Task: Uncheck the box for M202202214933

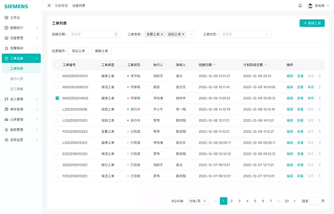Action: click(x=57, y=98)
